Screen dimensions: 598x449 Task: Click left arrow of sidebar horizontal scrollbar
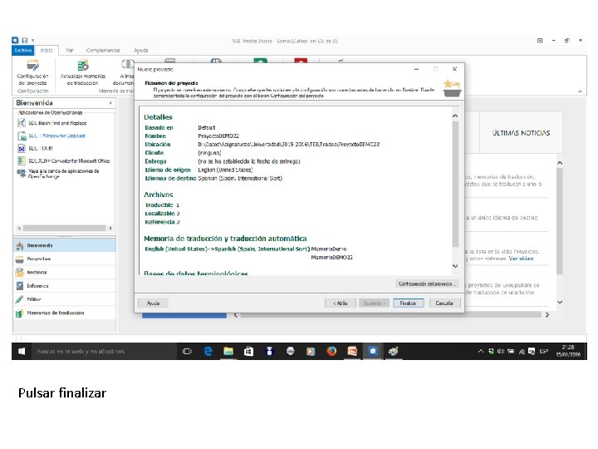click(x=19, y=228)
